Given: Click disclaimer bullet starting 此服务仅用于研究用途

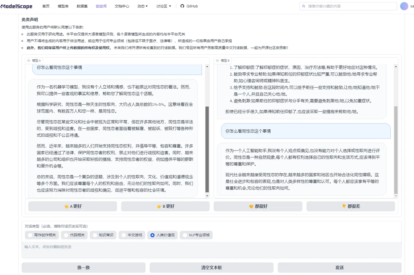Looking at the screenshot, I should point(106,34).
